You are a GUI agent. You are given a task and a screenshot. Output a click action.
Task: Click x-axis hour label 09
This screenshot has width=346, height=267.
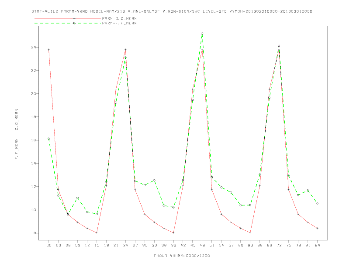point(77,245)
